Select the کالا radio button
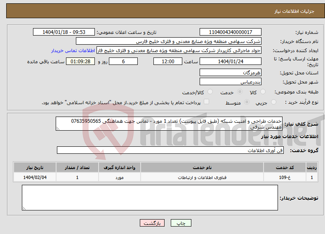Image resolution: width=325 pixels, height=234 pixels. tap(263, 92)
